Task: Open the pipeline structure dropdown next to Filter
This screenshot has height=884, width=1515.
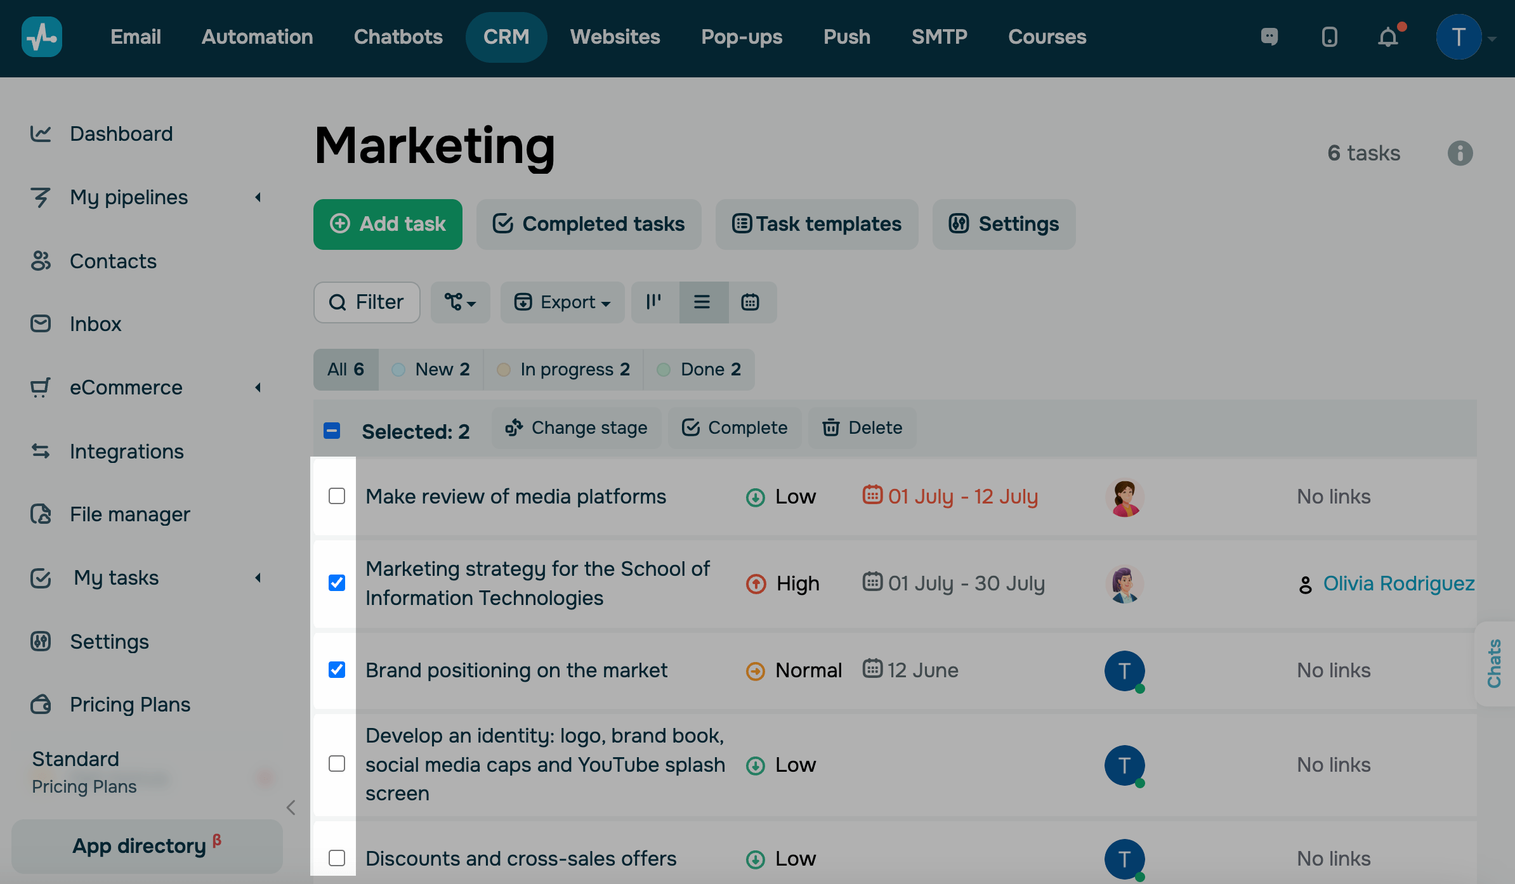Action: click(460, 302)
